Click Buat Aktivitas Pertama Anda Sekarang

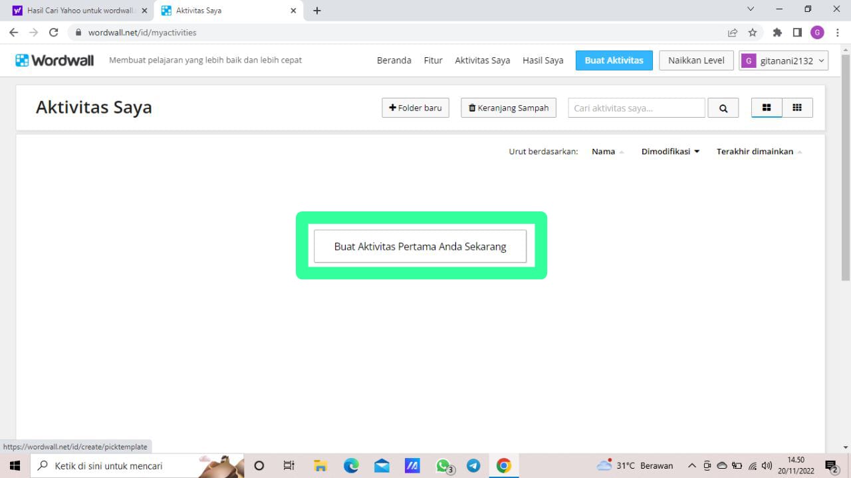420,247
